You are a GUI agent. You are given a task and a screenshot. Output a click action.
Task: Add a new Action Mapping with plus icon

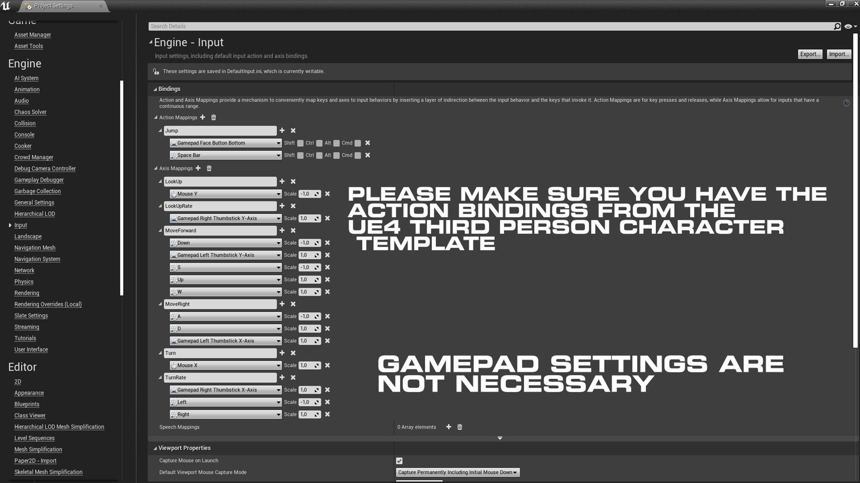click(x=202, y=117)
